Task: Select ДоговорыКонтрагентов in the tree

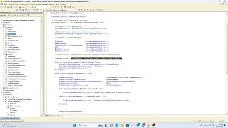Action: point(15,36)
